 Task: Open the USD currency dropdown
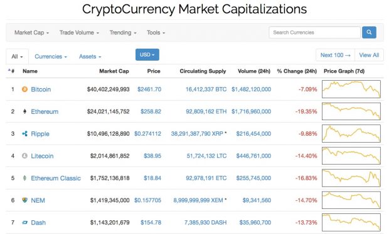[147, 54]
